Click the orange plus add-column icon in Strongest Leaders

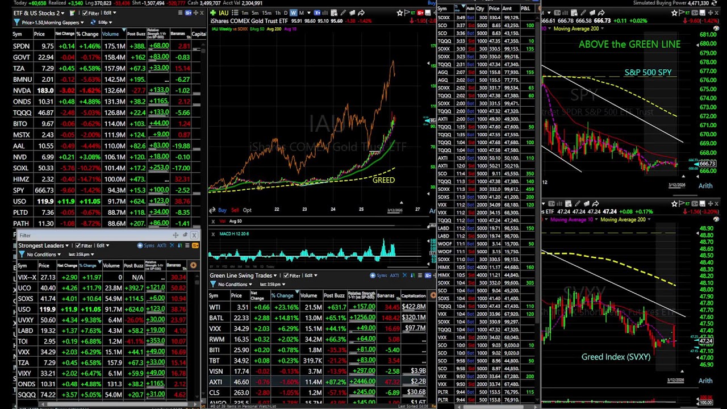click(x=193, y=265)
